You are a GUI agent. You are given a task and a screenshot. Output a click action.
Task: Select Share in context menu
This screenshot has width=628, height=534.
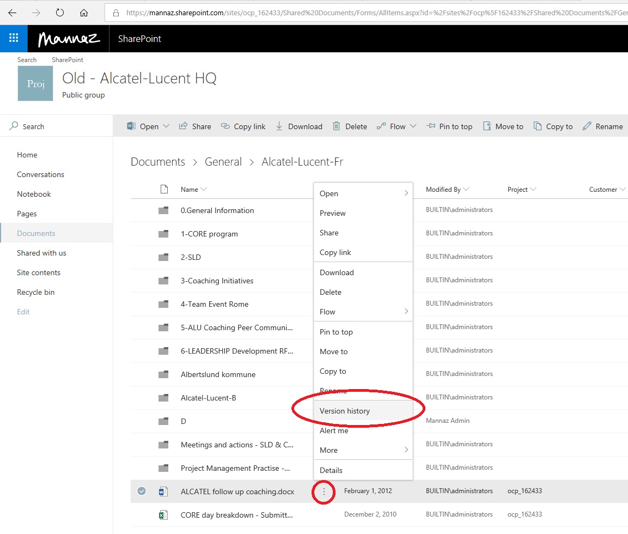click(363, 233)
